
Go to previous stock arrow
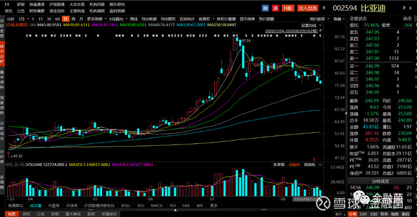click(324, 8)
